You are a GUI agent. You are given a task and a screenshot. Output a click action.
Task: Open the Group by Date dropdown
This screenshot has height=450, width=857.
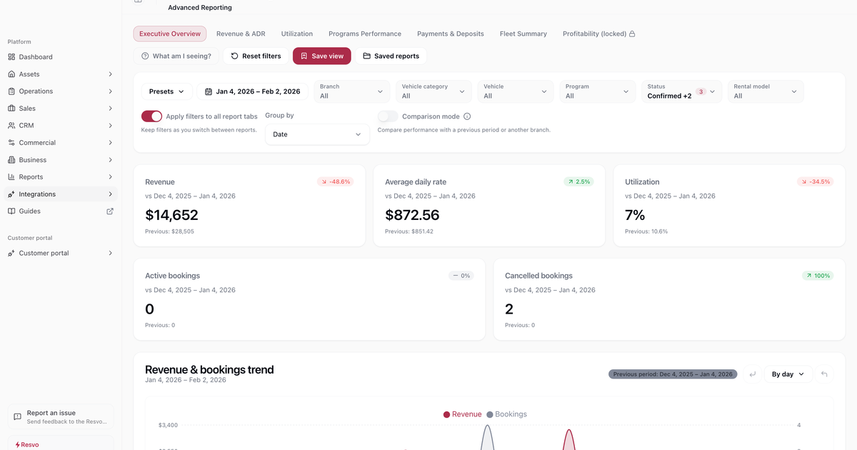(x=317, y=134)
